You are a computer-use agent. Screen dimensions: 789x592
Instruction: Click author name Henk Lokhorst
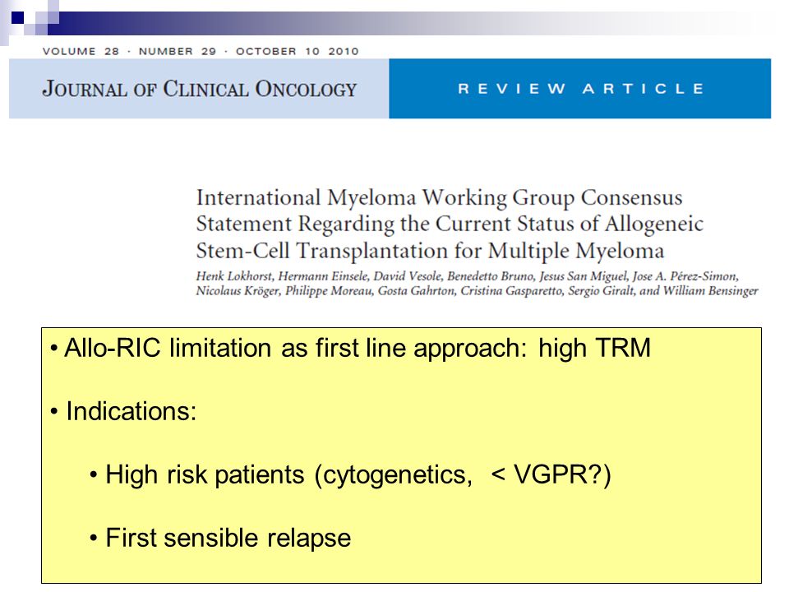233,276
